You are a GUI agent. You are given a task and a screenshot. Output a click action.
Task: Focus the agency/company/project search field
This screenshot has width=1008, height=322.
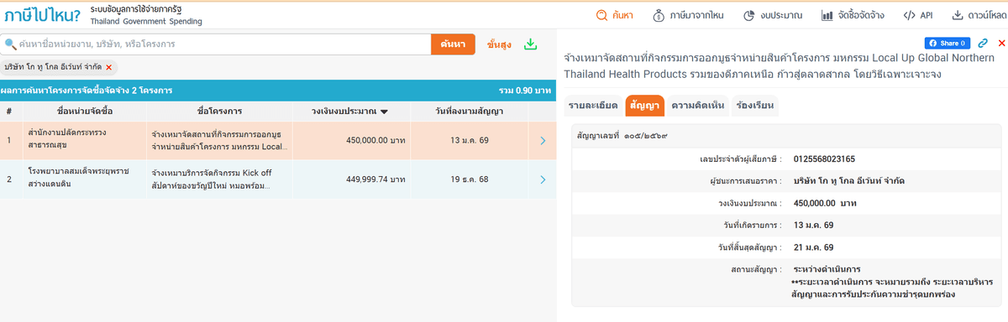pyautogui.click(x=216, y=44)
